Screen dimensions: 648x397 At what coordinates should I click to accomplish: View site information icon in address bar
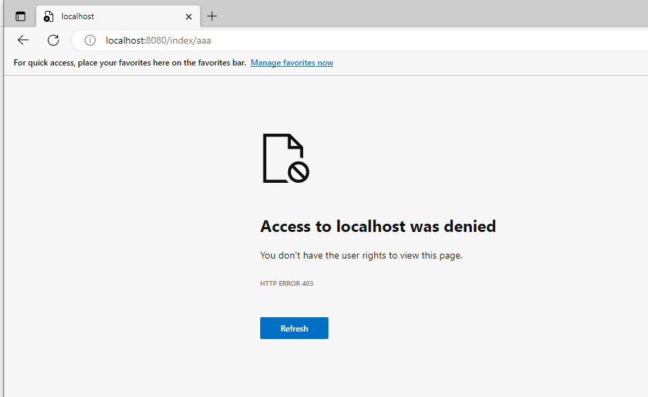(x=89, y=40)
